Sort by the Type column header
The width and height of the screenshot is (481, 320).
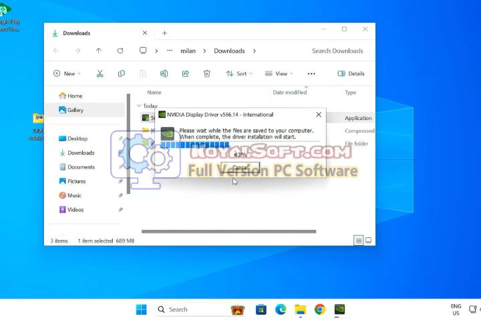[x=350, y=92]
